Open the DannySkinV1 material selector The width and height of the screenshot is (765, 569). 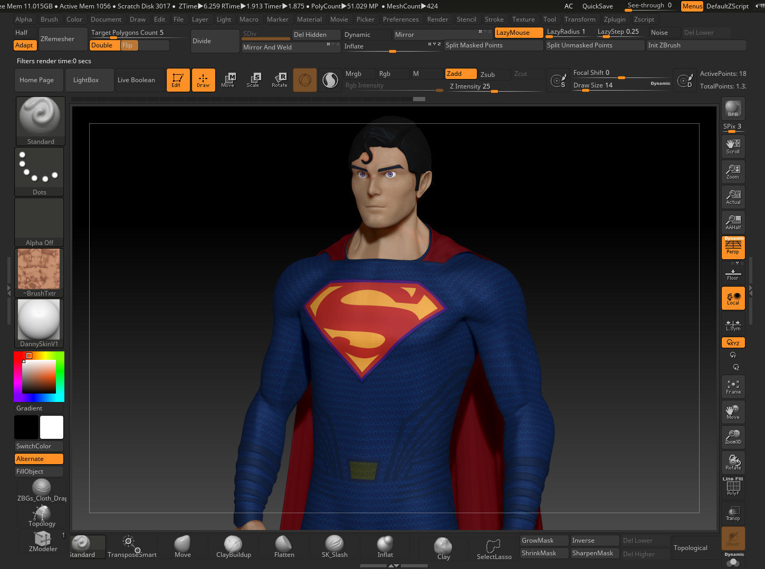40,323
